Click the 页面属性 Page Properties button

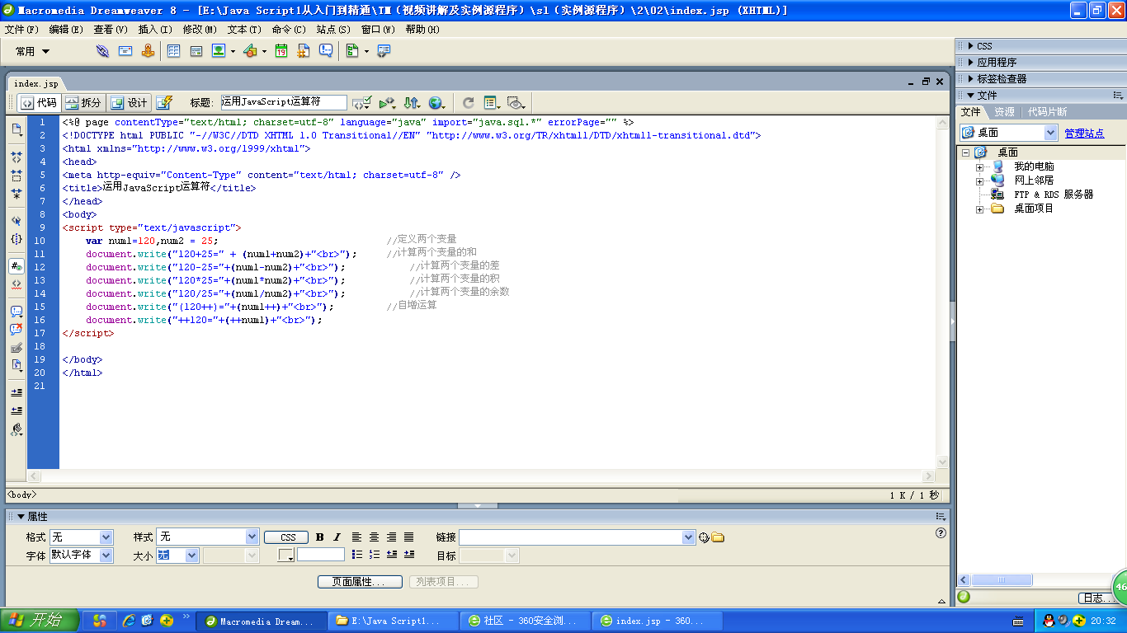click(360, 582)
